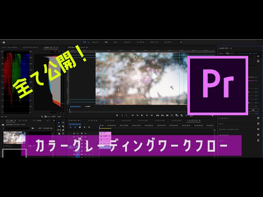Open the Effect Controls panel tab
Screen dimensions: 263x197
pos(30,48)
